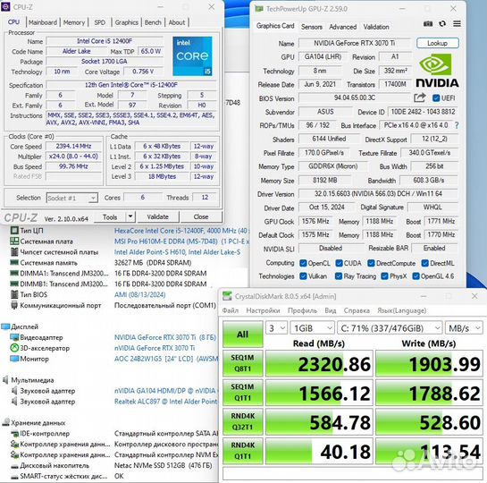
Task: Toggle the Vulkan checkbox
Action: coord(303,276)
